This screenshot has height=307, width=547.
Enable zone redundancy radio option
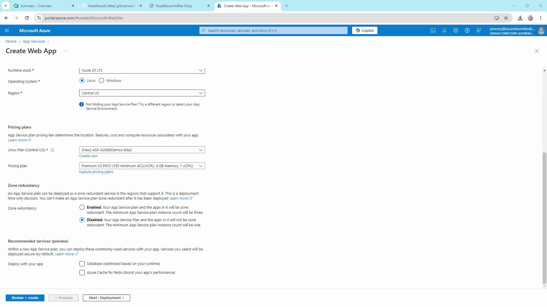[x=82, y=208]
